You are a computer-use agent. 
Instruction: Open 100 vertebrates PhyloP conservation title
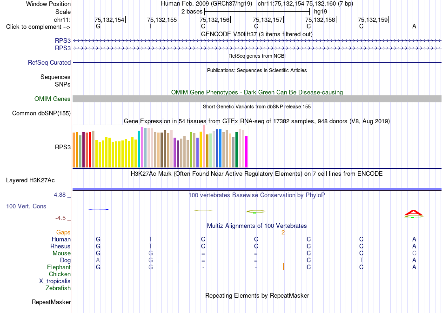pyautogui.click(x=257, y=195)
